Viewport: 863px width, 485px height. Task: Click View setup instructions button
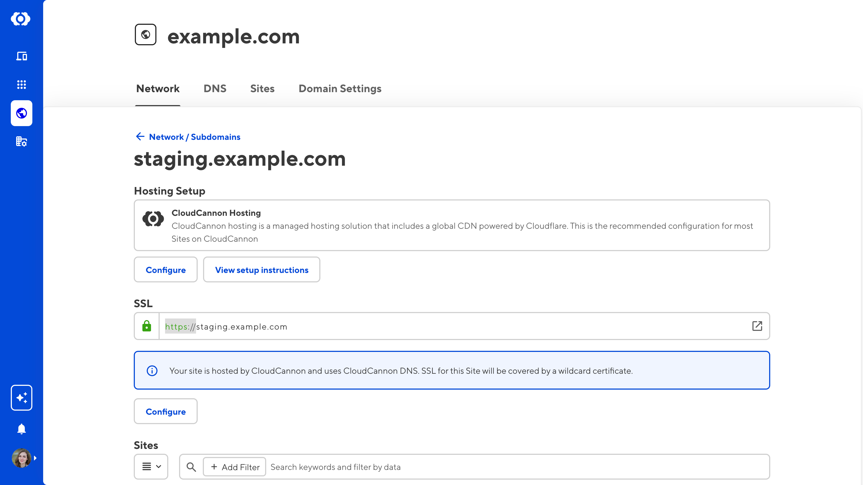coord(262,270)
